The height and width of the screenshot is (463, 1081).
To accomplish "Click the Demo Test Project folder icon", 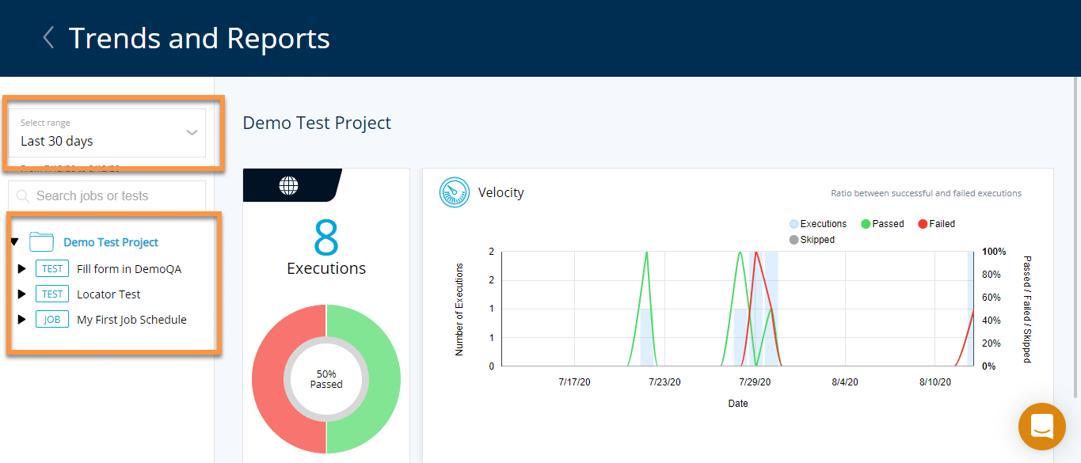I will pos(41,242).
